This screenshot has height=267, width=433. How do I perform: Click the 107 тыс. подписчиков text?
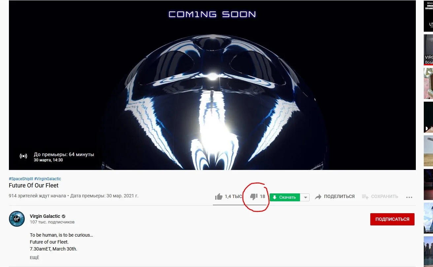coord(52,222)
